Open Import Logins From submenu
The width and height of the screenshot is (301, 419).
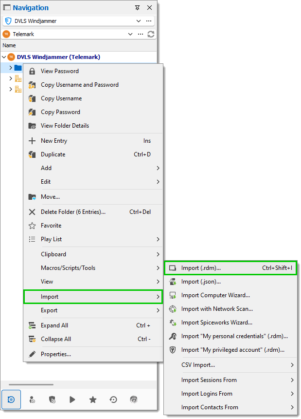(x=230, y=394)
